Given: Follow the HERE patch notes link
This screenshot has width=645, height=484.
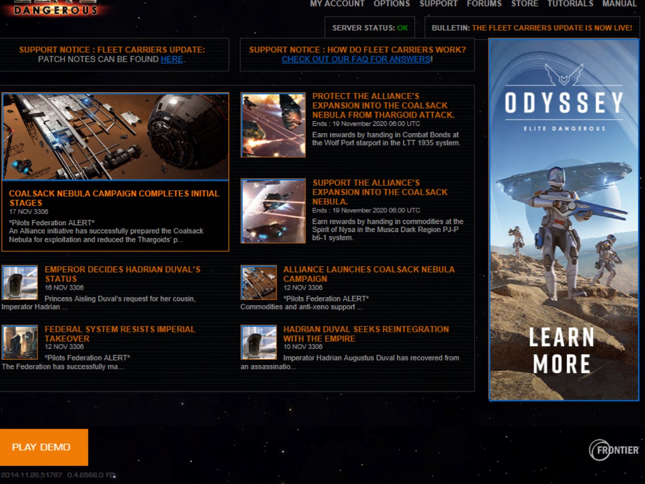Looking at the screenshot, I should pyautogui.click(x=172, y=59).
